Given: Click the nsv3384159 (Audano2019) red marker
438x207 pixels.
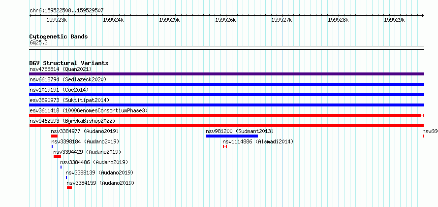Looking at the screenshot, I should point(69,188).
